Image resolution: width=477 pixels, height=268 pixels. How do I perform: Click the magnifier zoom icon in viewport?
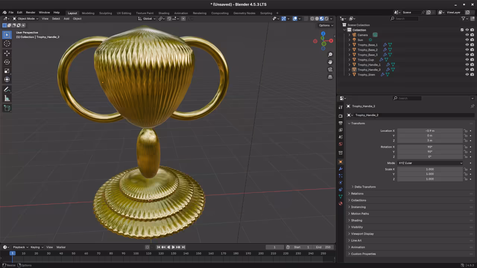click(x=330, y=54)
